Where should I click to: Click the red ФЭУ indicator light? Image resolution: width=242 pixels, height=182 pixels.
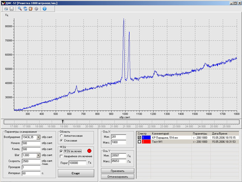pyautogui.click(x=89, y=151)
